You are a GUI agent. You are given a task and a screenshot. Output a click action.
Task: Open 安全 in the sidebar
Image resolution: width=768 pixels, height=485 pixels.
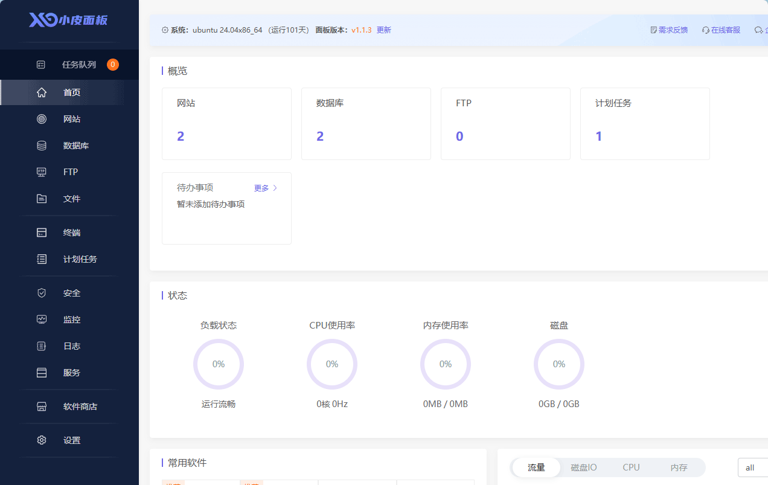69,293
